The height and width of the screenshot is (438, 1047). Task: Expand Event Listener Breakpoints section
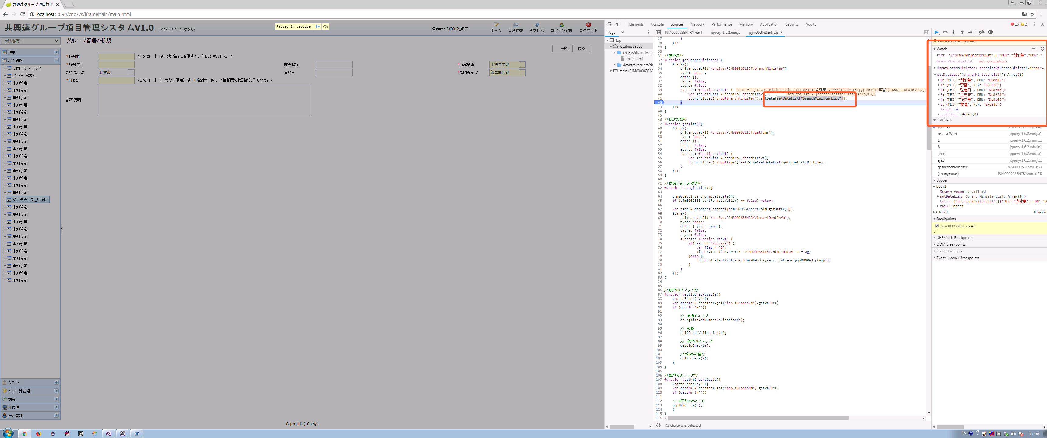[934, 258]
